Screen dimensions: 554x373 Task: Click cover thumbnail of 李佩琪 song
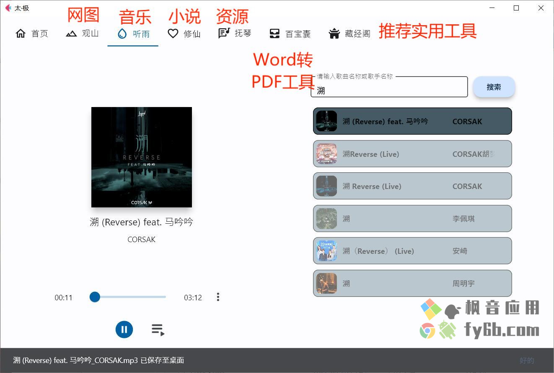tap(326, 218)
